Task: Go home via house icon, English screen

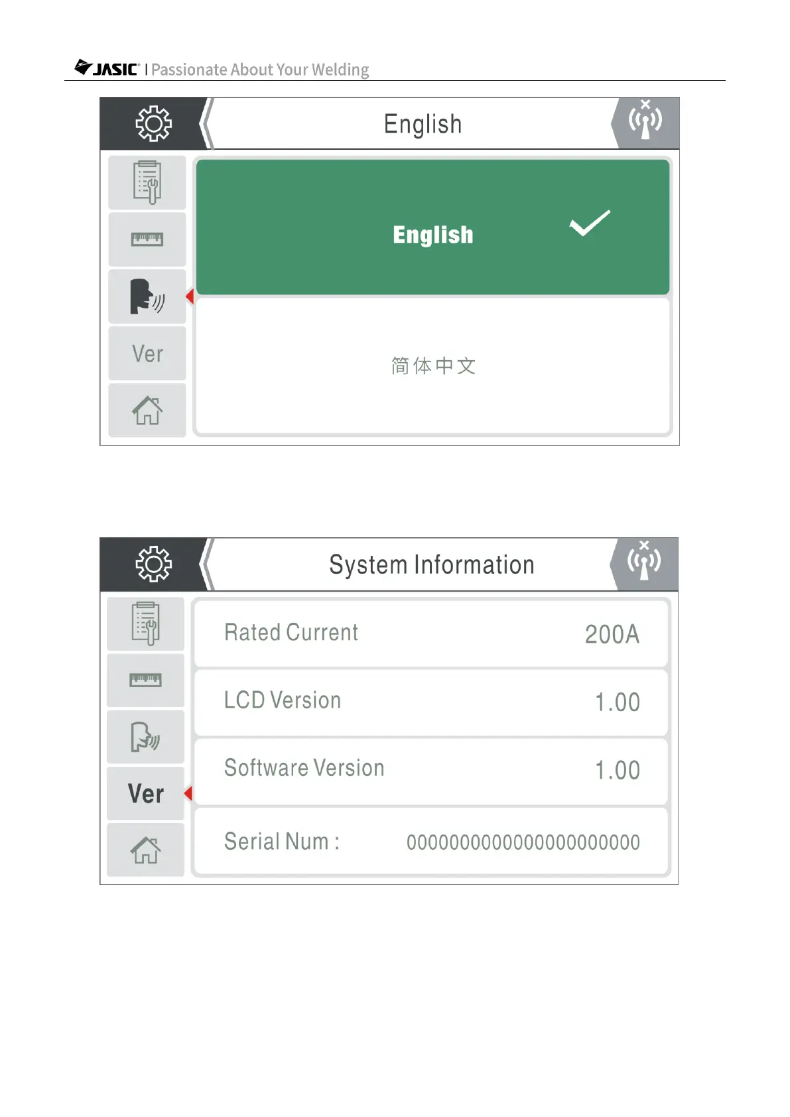Action: [x=147, y=410]
